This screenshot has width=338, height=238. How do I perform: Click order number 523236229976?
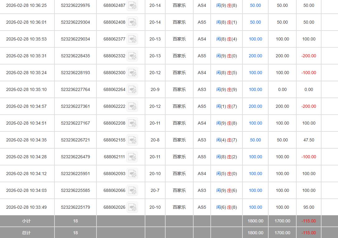(75, 6)
